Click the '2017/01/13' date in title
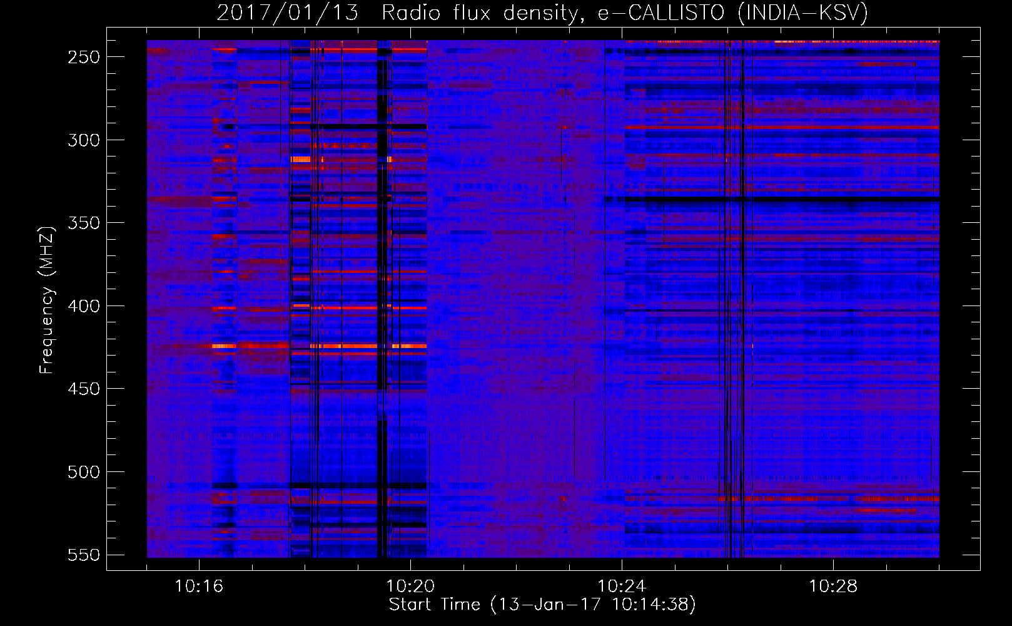Image resolution: width=1012 pixels, height=626 pixels. tap(287, 13)
